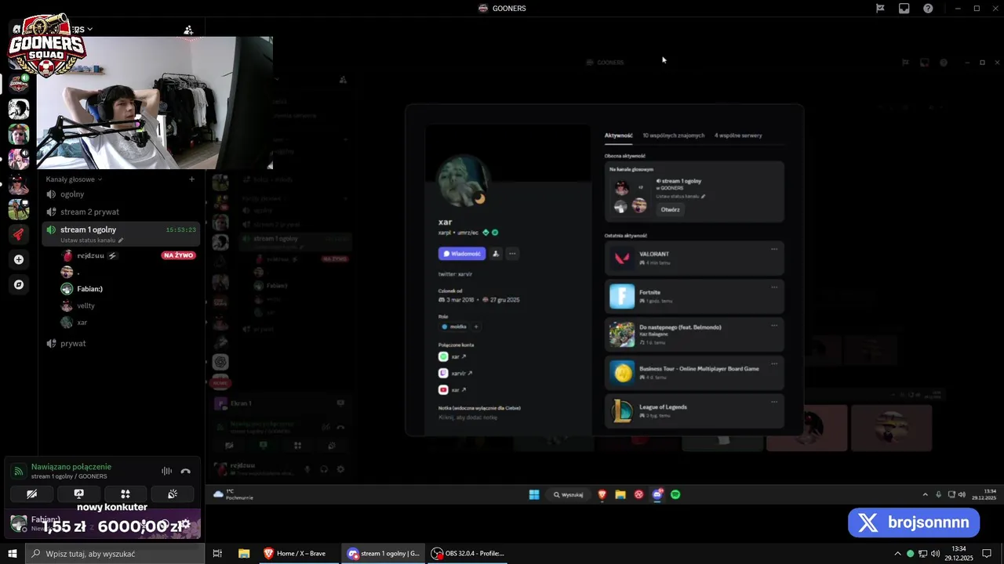Open the Do następnego song activity card
Viewport: 1004px width, 564px height.
pyautogui.click(x=694, y=334)
